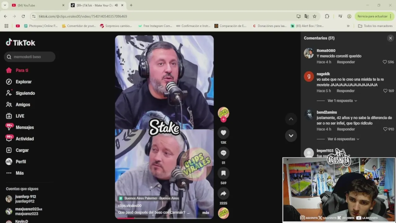Reply to nagekik's comment
The height and width of the screenshot is (223, 396).
coord(346,91)
